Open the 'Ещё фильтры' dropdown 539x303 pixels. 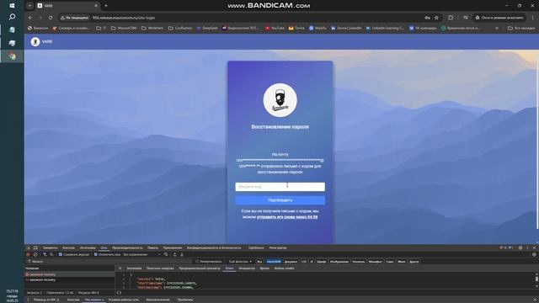coord(240,262)
